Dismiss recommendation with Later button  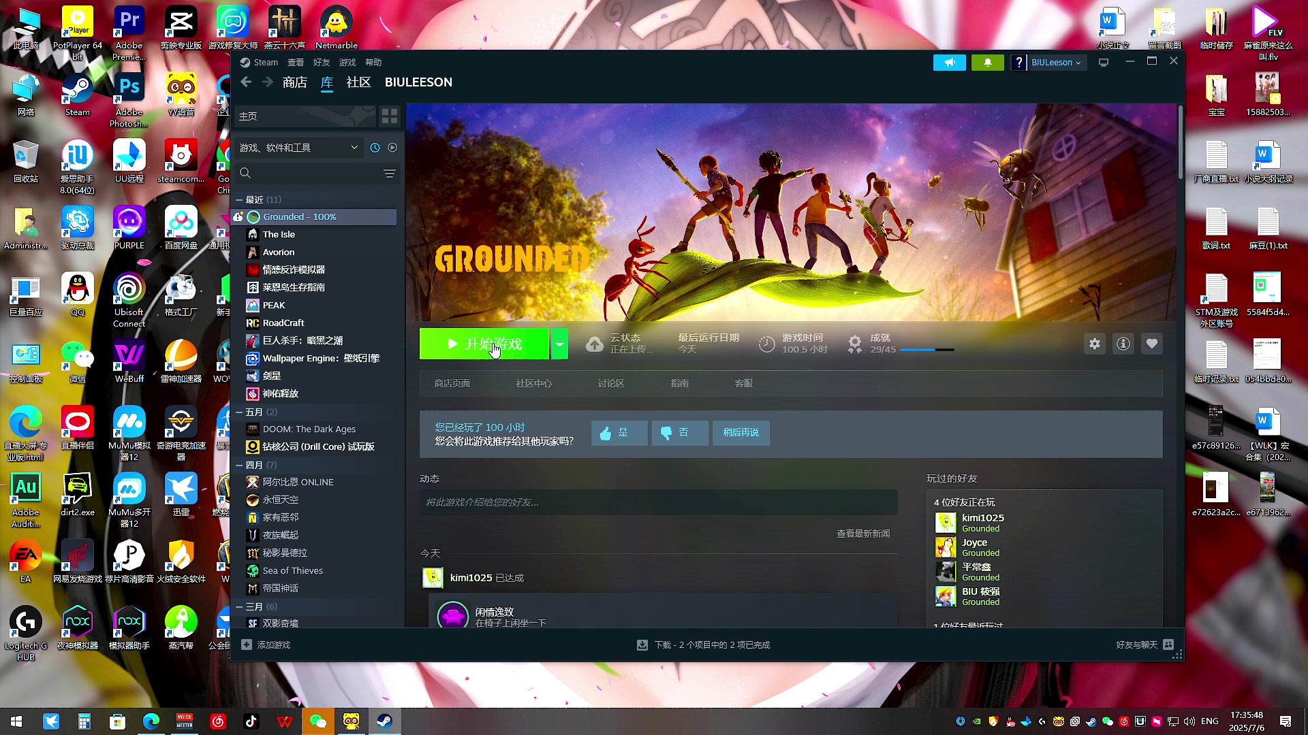pyautogui.click(x=741, y=433)
